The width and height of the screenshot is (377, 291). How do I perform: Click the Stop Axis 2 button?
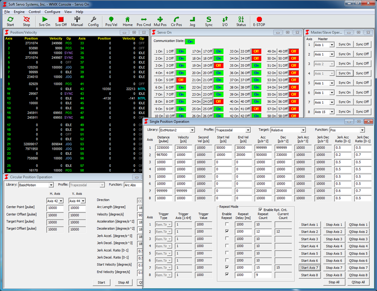tap(334, 232)
